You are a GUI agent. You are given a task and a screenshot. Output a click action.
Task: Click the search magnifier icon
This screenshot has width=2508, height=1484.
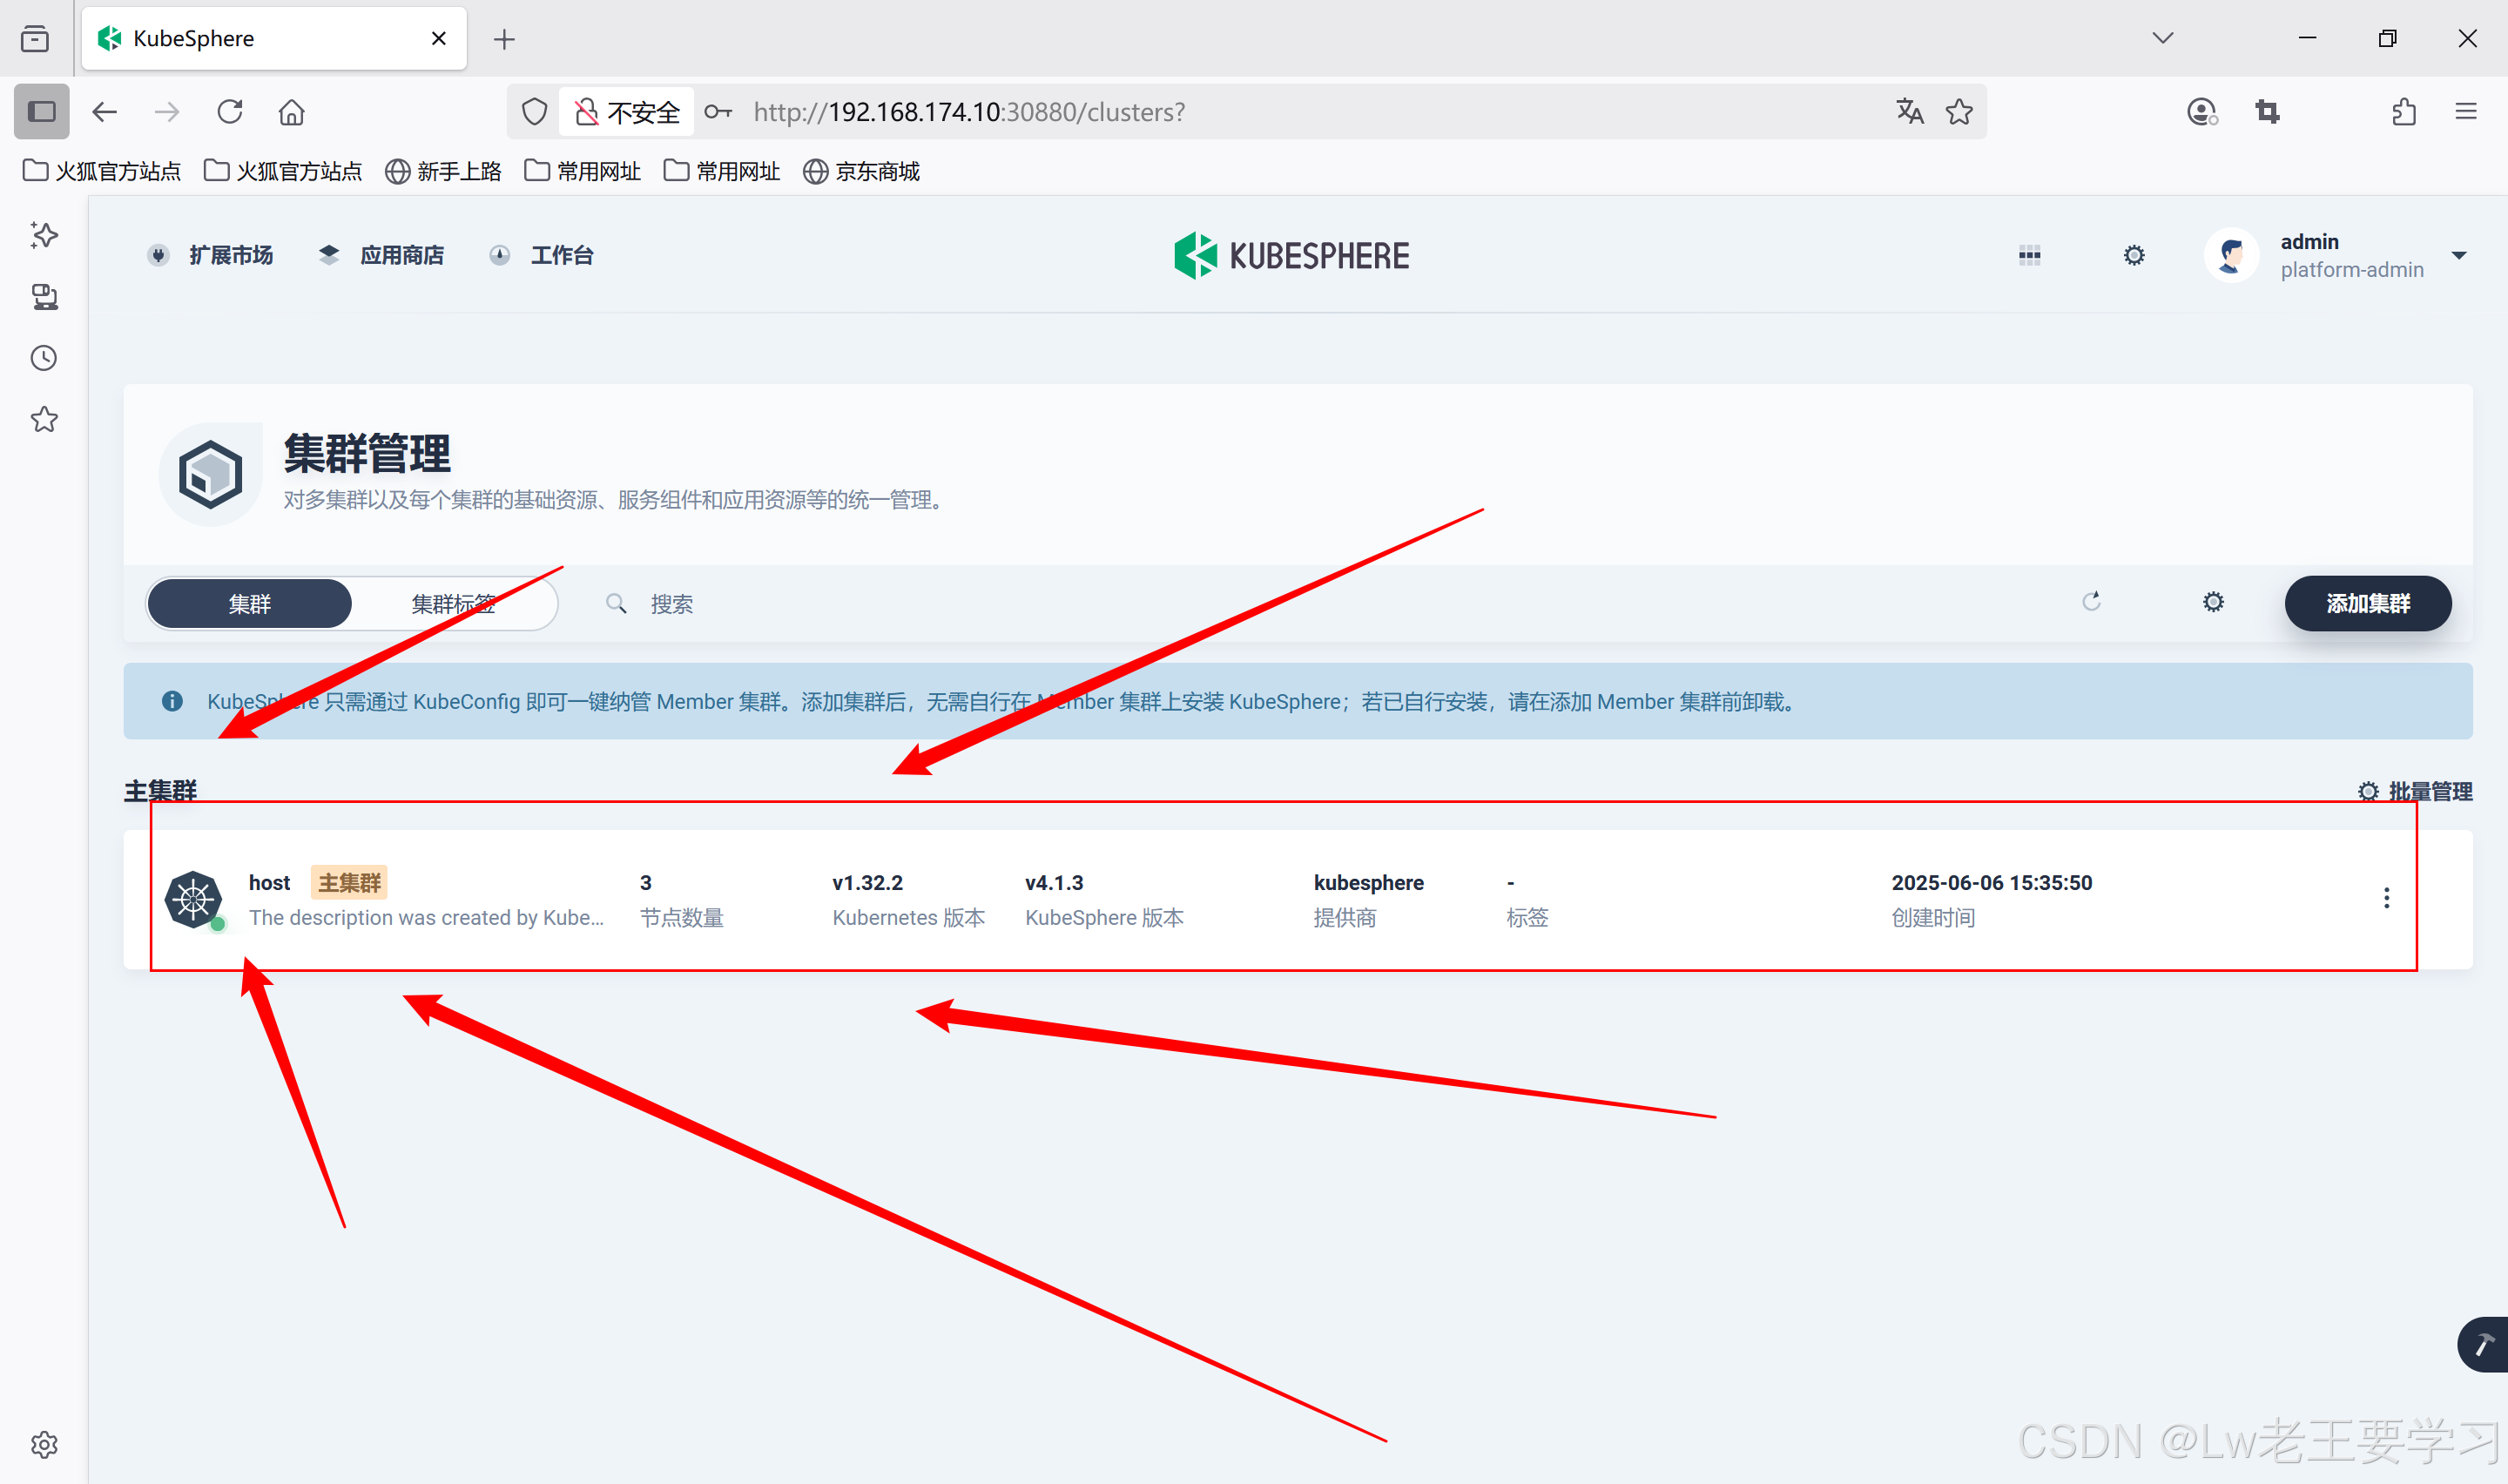(x=616, y=604)
